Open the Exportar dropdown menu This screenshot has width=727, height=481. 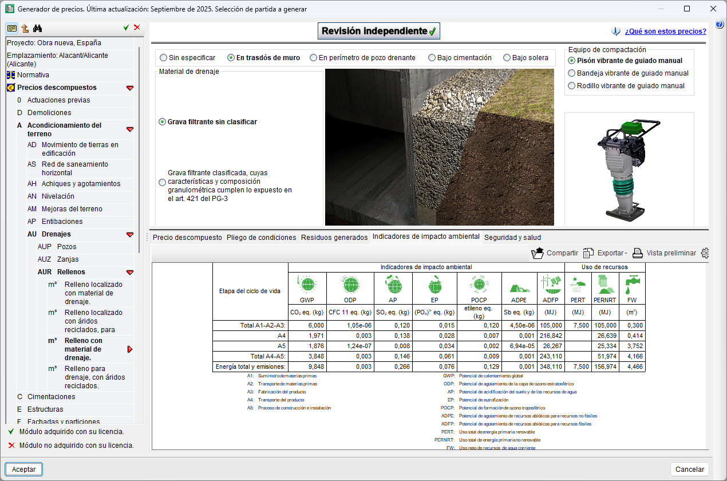coord(609,253)
